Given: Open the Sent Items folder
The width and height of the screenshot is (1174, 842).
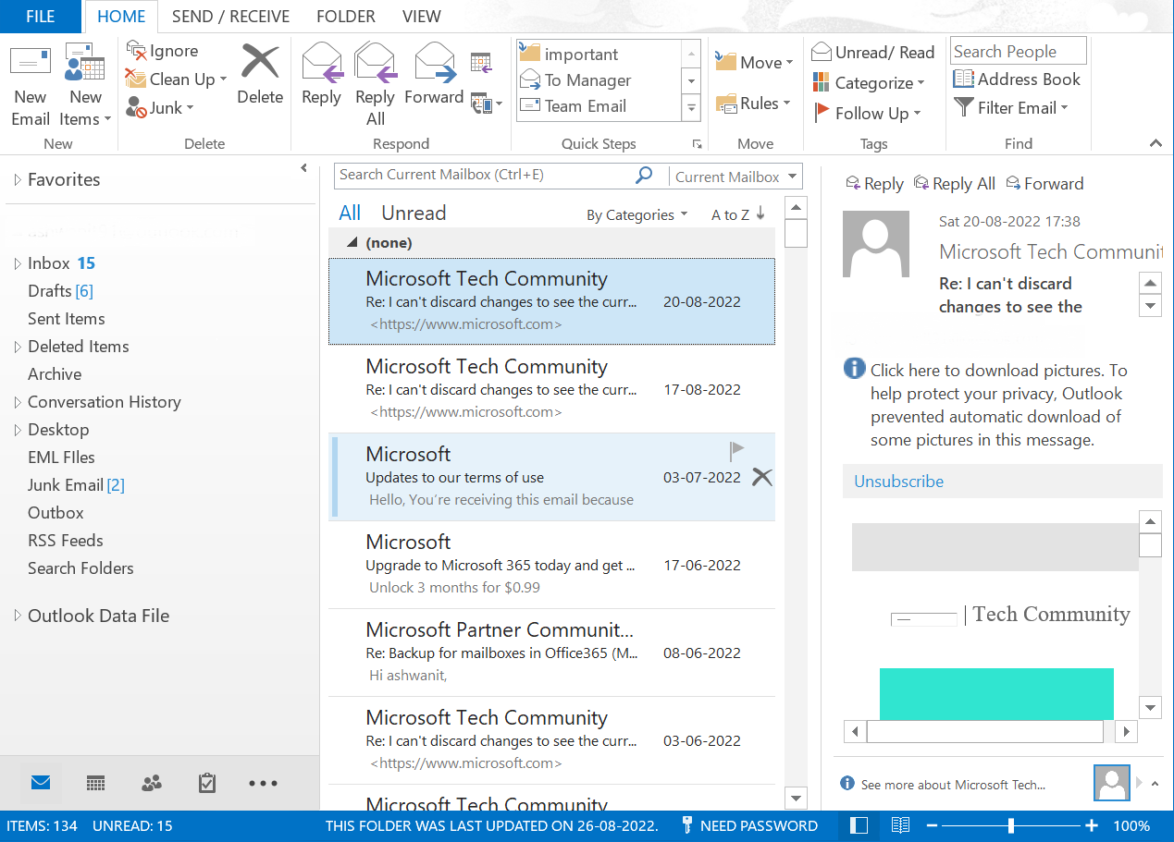Looking at the screenshot, I should [67, 319].
